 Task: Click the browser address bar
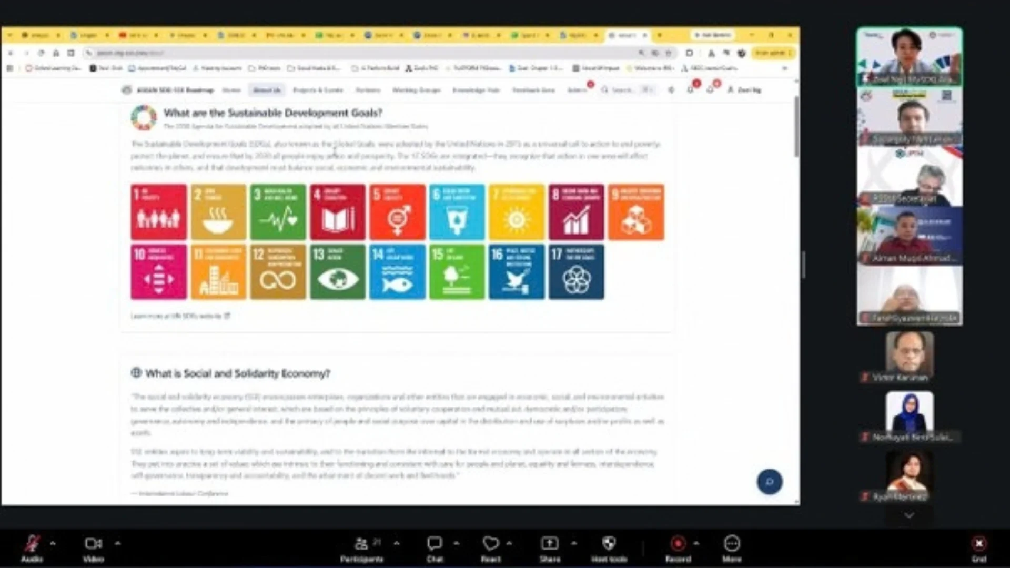363,53
